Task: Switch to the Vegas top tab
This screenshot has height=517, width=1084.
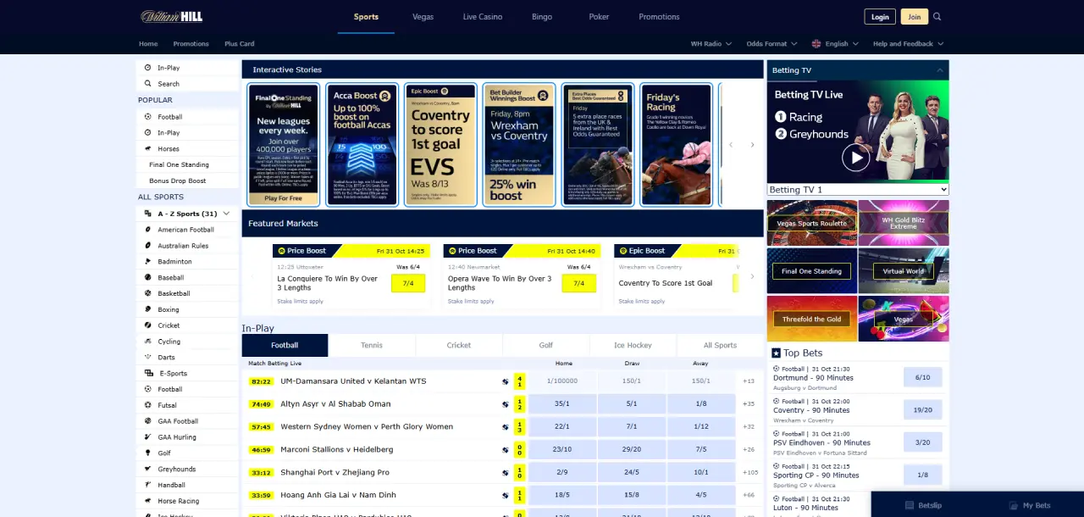Action: coord(423,17)
